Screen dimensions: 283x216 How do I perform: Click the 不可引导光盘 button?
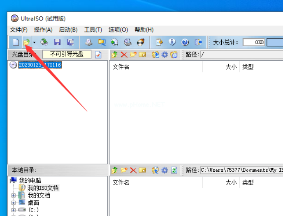pyautogui.click(x=67, y=54)
